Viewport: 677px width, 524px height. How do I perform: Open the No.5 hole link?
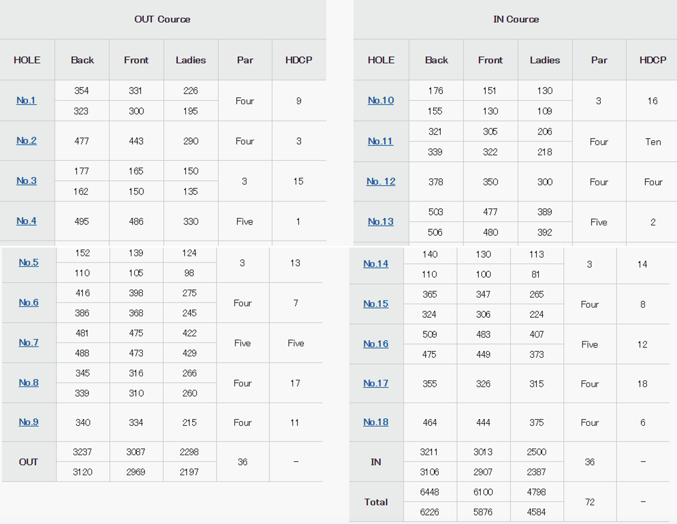point(28,263)
